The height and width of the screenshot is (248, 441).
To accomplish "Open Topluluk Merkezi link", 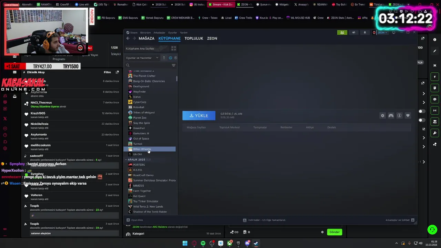I will tap(229, 127).
